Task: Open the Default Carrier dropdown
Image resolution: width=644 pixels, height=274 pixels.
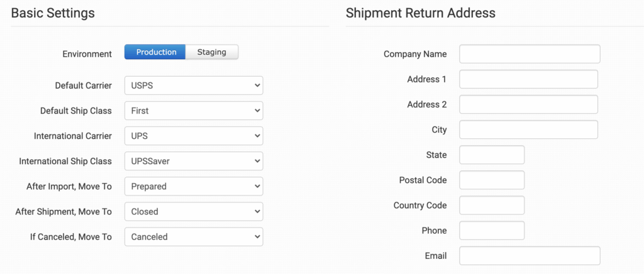Action: [194, 85]
